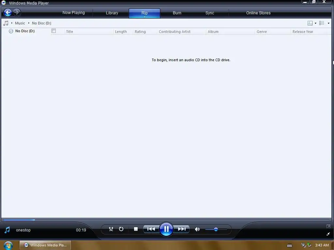Click the music note category icon
Screen dimensions: 334x250
click(x=6, y=23)
